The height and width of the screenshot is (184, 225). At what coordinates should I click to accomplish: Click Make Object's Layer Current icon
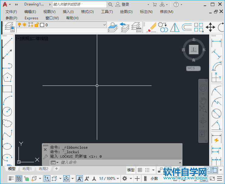click(113, 27)
